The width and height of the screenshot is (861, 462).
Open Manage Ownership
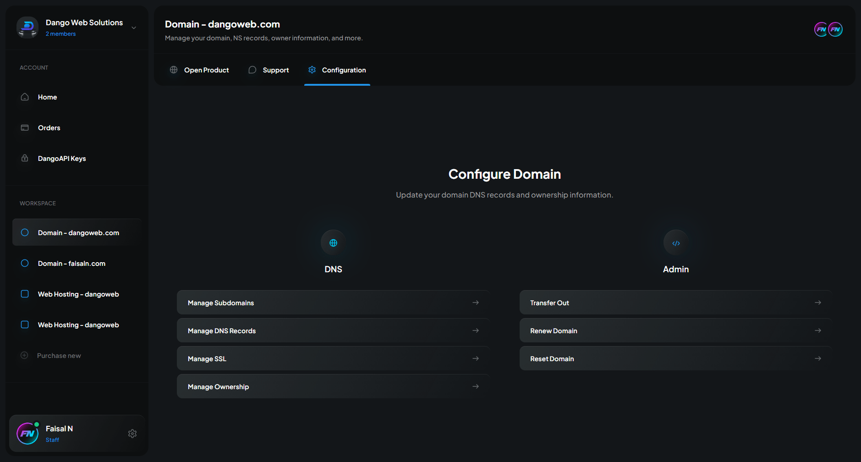pyautogui.click(x=333, y=386)
